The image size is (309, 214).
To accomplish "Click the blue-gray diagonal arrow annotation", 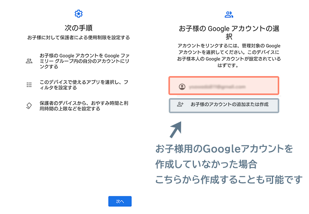I will click(x=175, y=129).
